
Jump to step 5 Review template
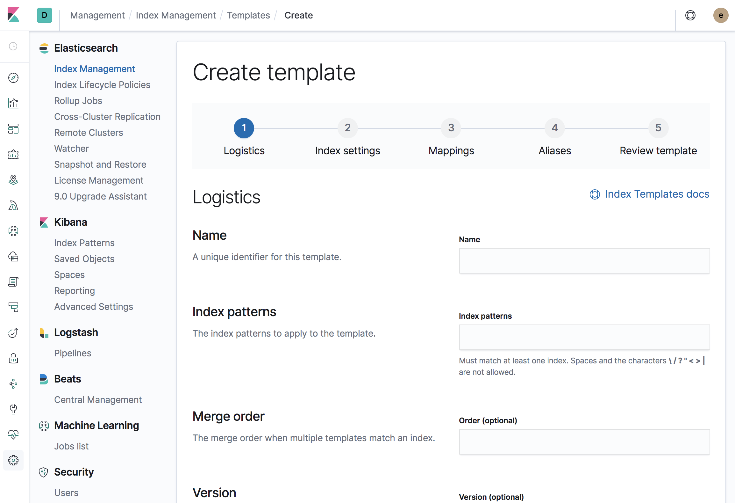[x=658, y=128]
